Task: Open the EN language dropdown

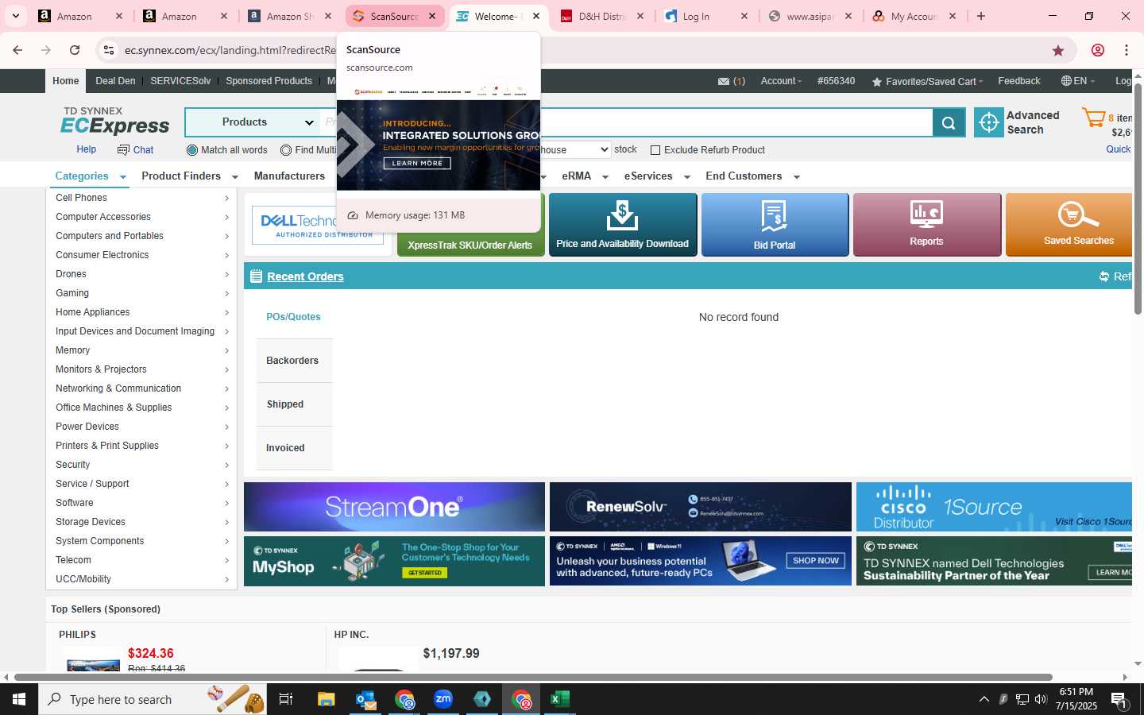Action: point(1078,81)
